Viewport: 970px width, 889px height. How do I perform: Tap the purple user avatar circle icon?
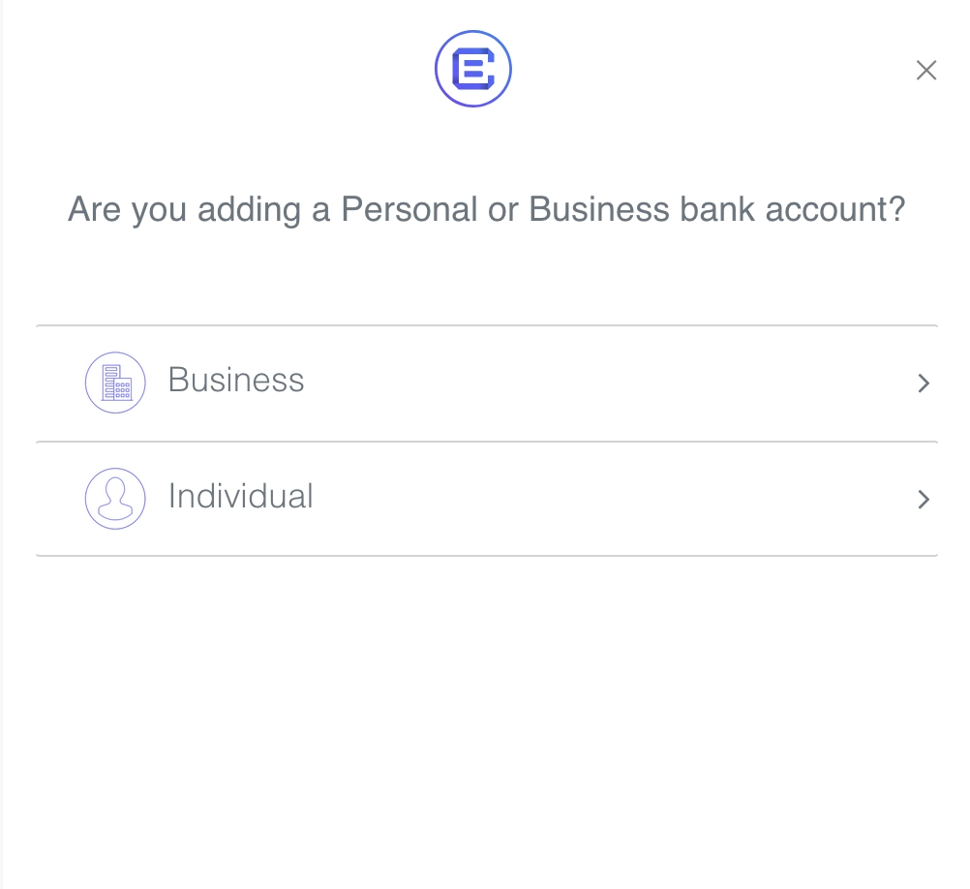click(115, 499)
